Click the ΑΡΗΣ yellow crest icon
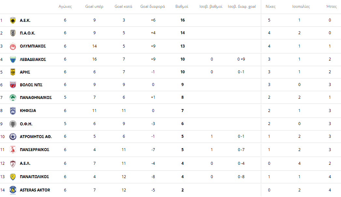 tap(13, 72)
